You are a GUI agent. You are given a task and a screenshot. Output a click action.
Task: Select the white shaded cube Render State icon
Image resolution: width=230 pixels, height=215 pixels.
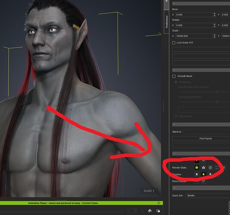(203, 167)
